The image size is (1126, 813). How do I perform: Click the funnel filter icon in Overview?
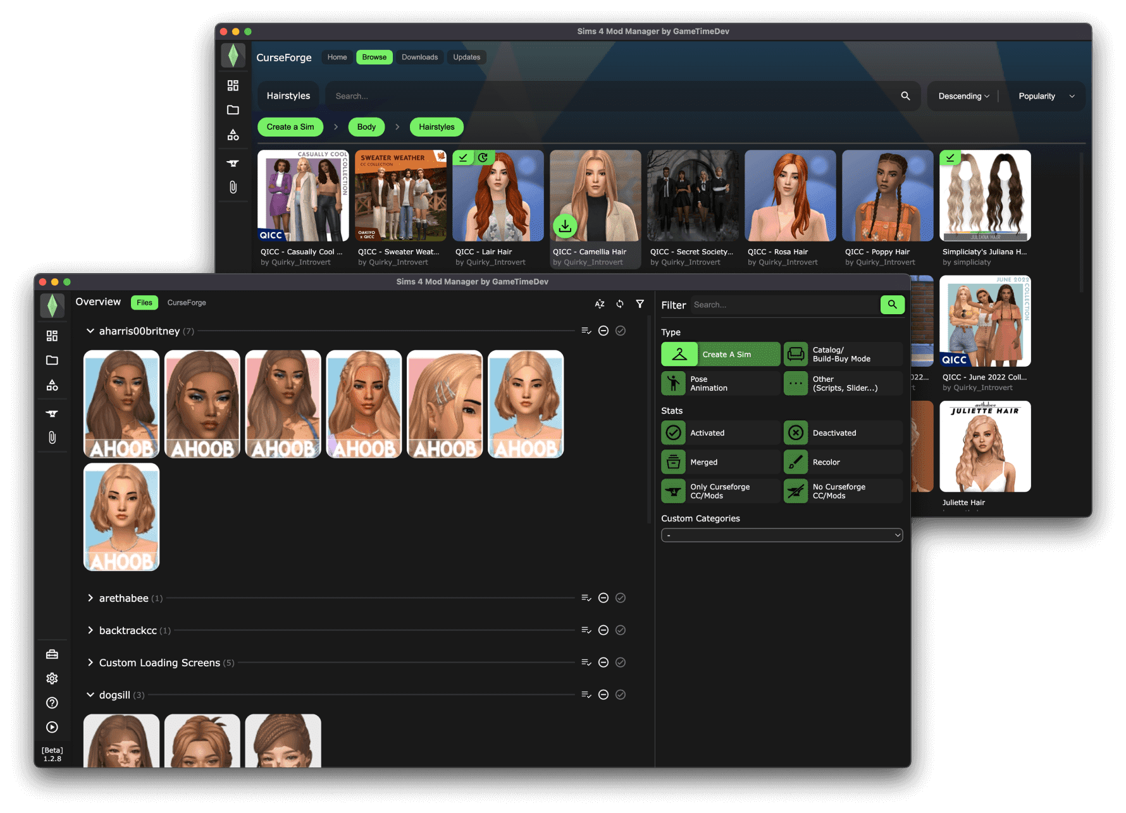pyautogui.click(x=640, y=304)
